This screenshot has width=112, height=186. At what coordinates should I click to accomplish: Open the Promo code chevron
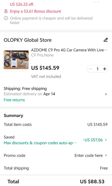tap(106, 155)
